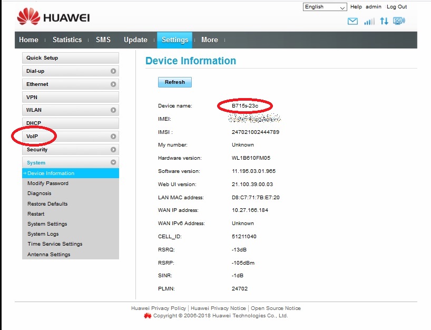Collapse the System section arrow

coord(113,162)
